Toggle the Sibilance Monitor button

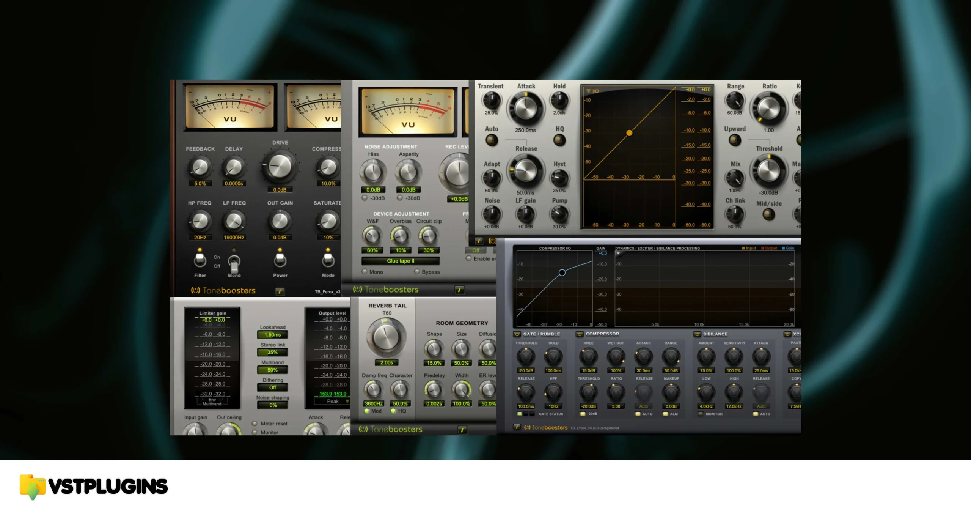tap(700, 414)
